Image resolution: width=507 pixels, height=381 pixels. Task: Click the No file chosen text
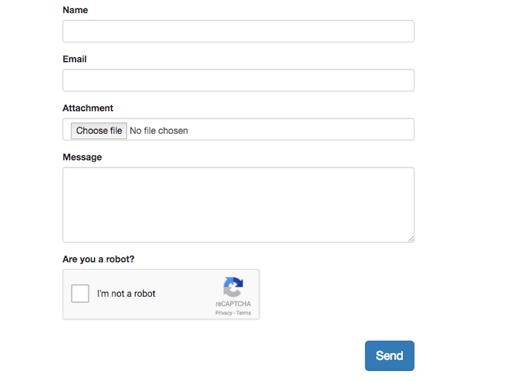tap(159, 131)
